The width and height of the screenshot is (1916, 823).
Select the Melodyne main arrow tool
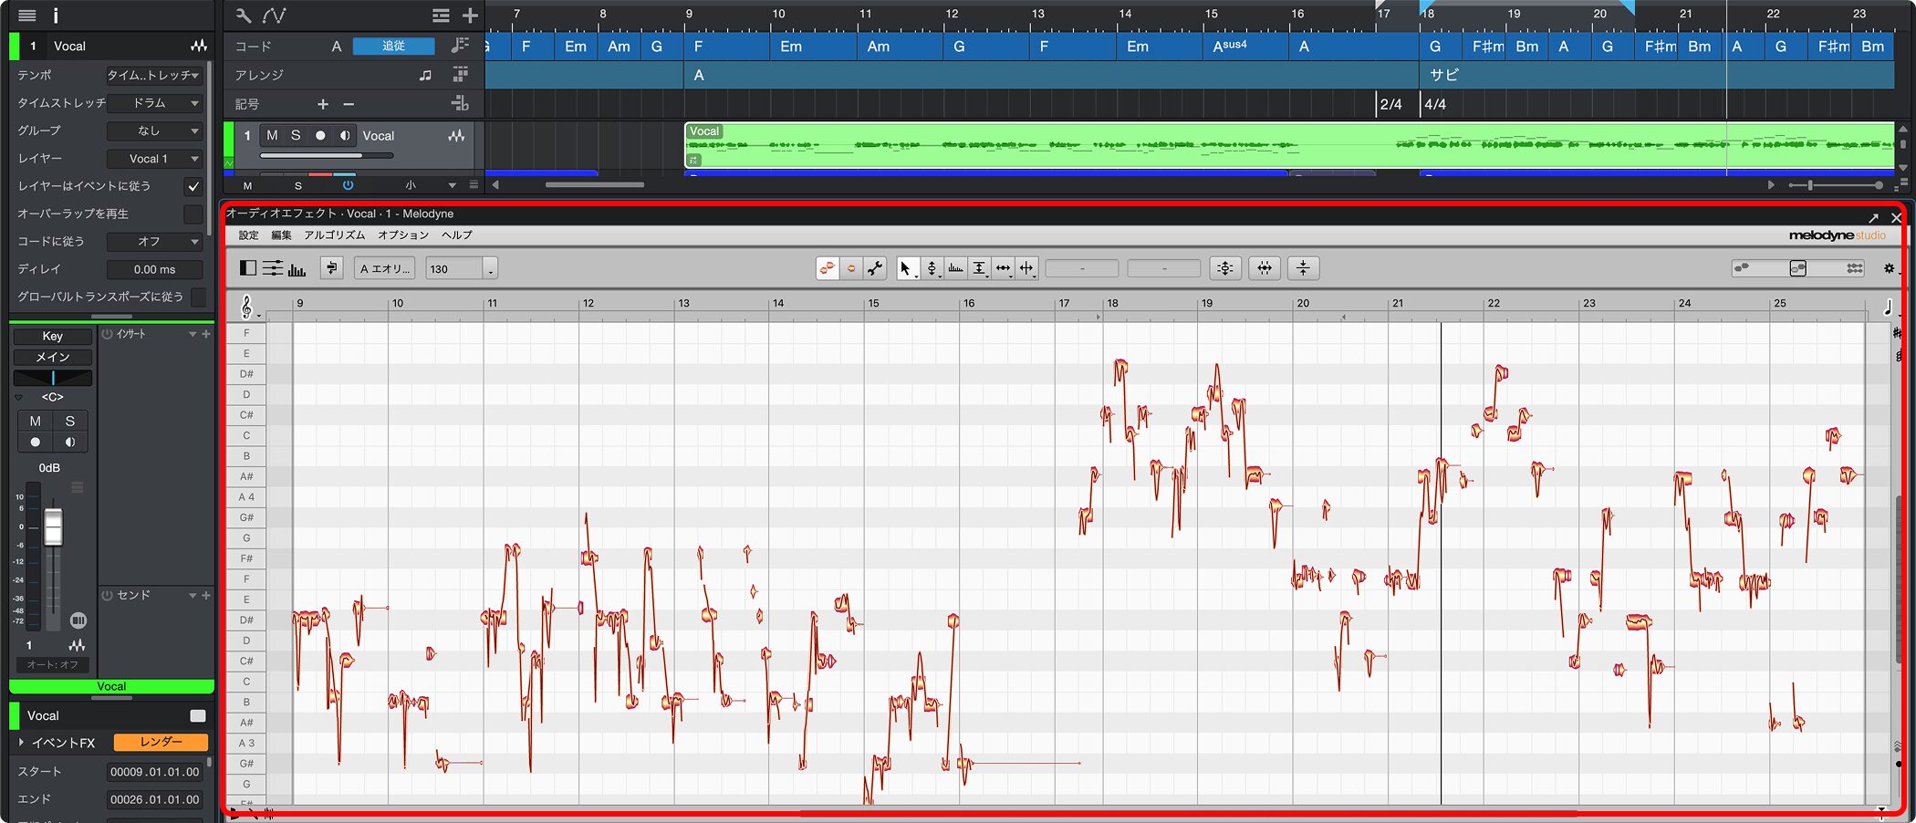point(906,268)
